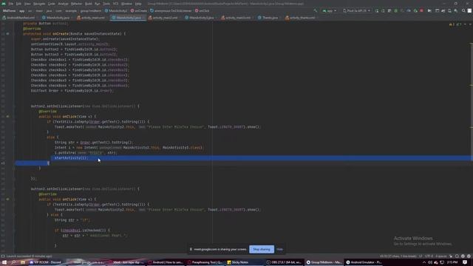The image size is (473, 266).
Task: Click the onCreate method breadcrumb
Action: point(139,10)
